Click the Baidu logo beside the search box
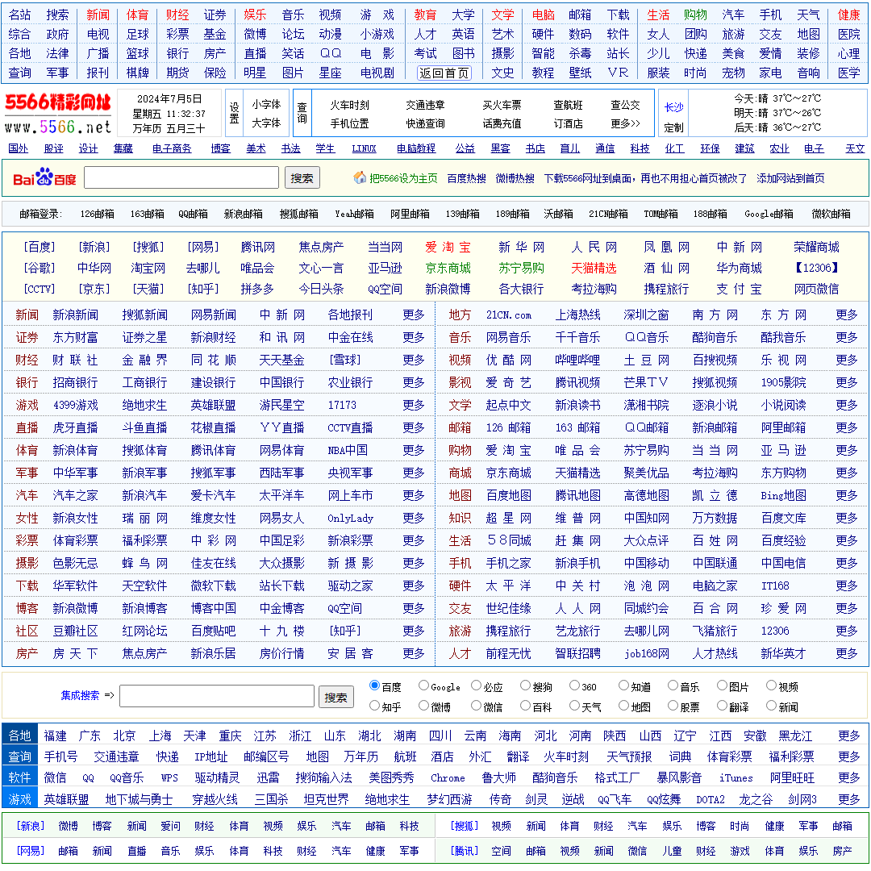Image resolution: width=871 pixels, height=871 pixels. coord(44,178)
